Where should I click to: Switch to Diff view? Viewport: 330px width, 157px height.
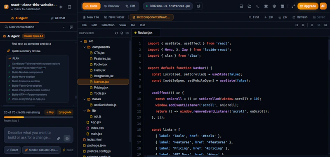point(130,6)
